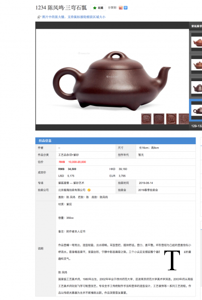Screen dimensions: 202x300
Task: Click the 容量：350cc text line
Action: click(x=66, y=218)
